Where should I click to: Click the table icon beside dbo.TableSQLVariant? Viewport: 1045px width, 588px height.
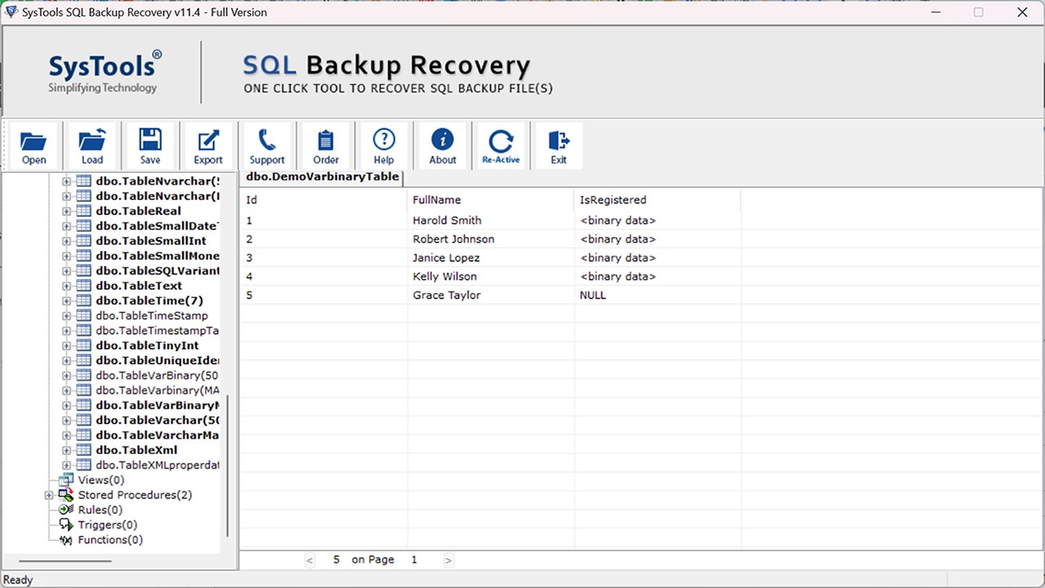click(83, 270)
